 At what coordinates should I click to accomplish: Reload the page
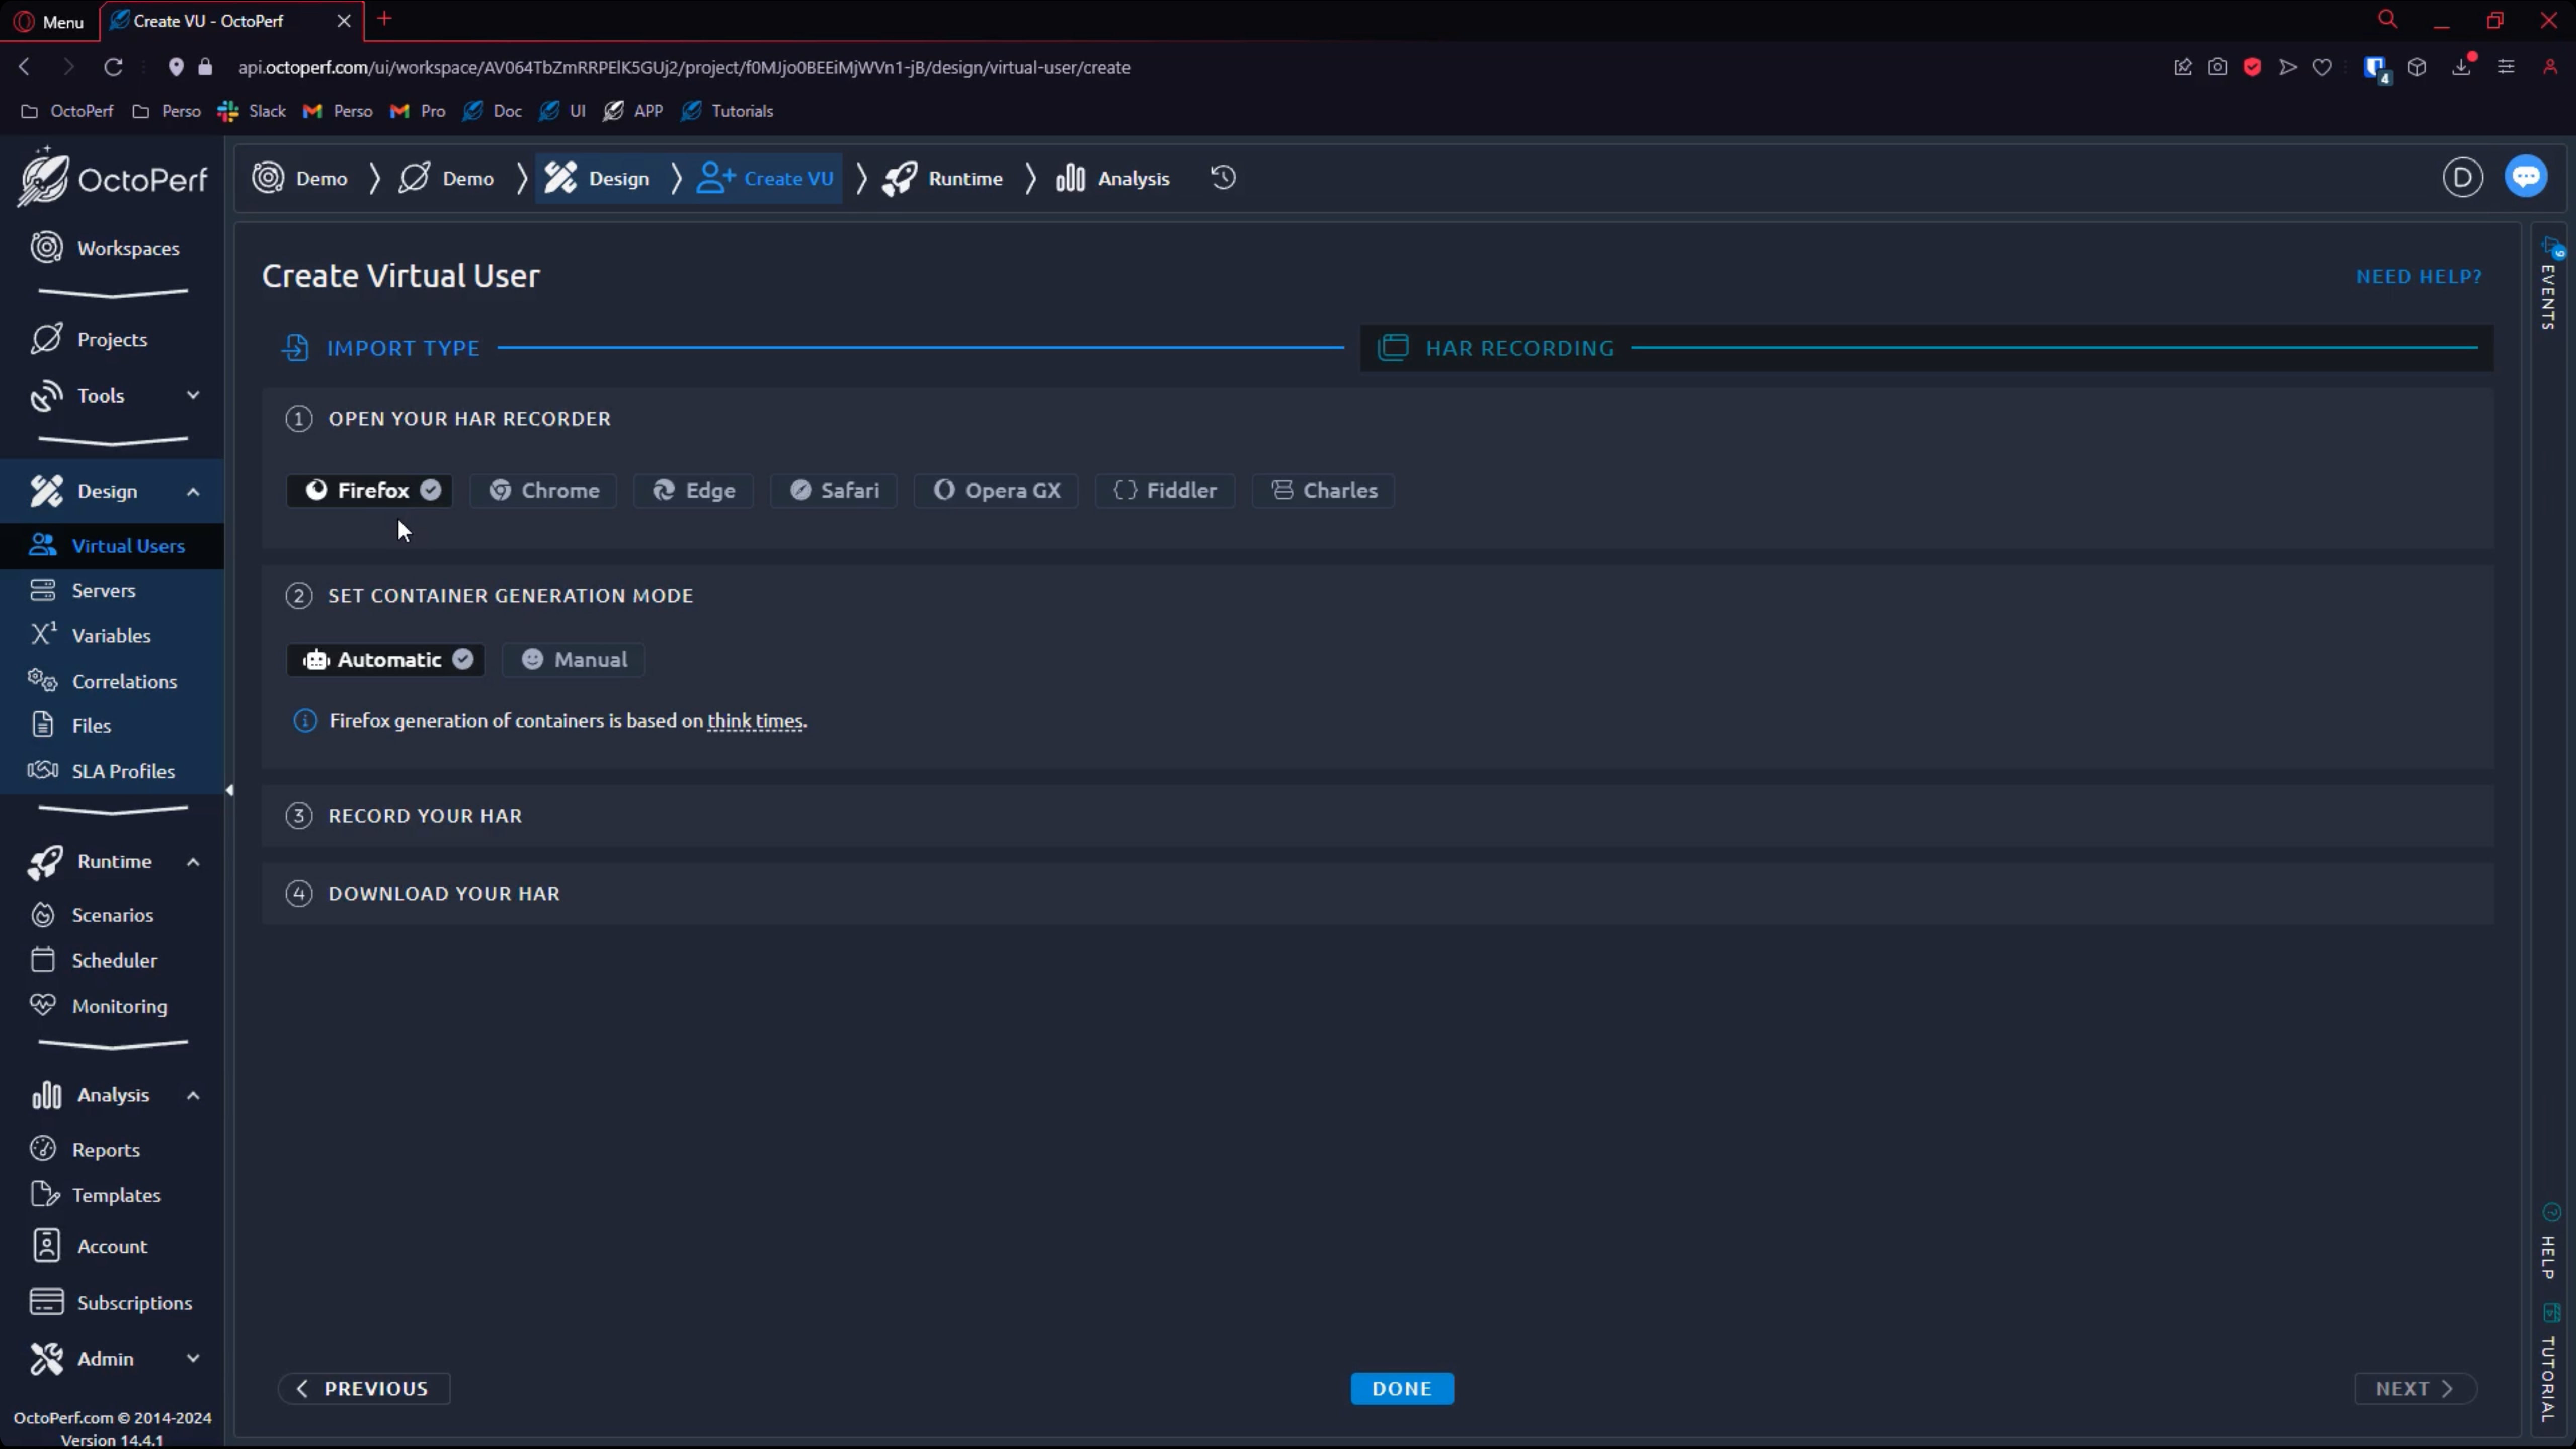coord(113,67)
